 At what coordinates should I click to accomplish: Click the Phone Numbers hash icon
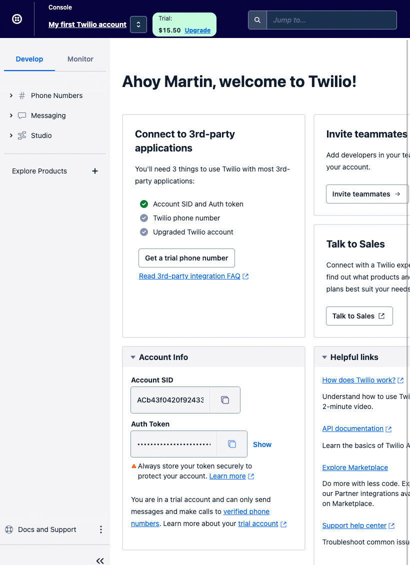tap(22, 95)
